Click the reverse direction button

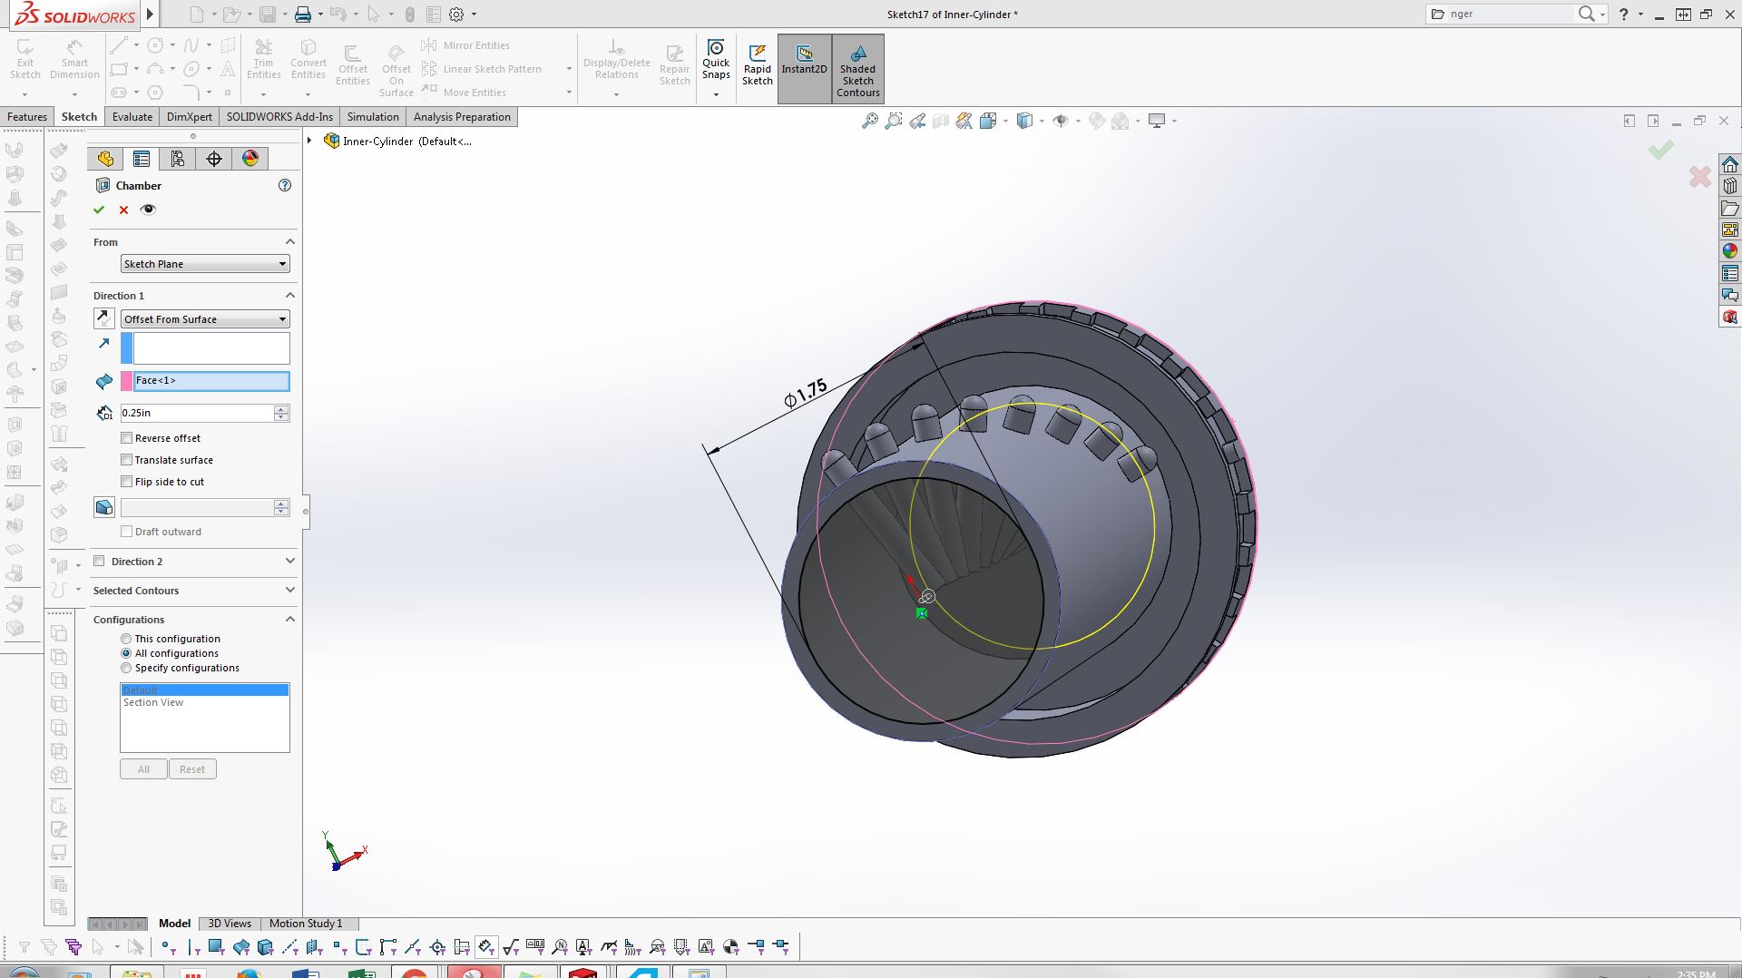click(104, 318)
